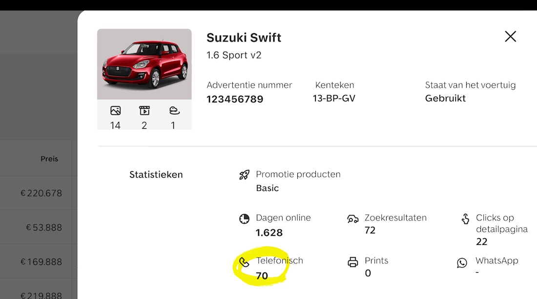The height and width of the screenshot is (299, 537).
Task: Close the Suzuki Swift detail panel
Action: point(510,37)
